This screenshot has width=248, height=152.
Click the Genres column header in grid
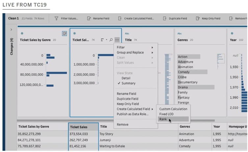[185, 127]
